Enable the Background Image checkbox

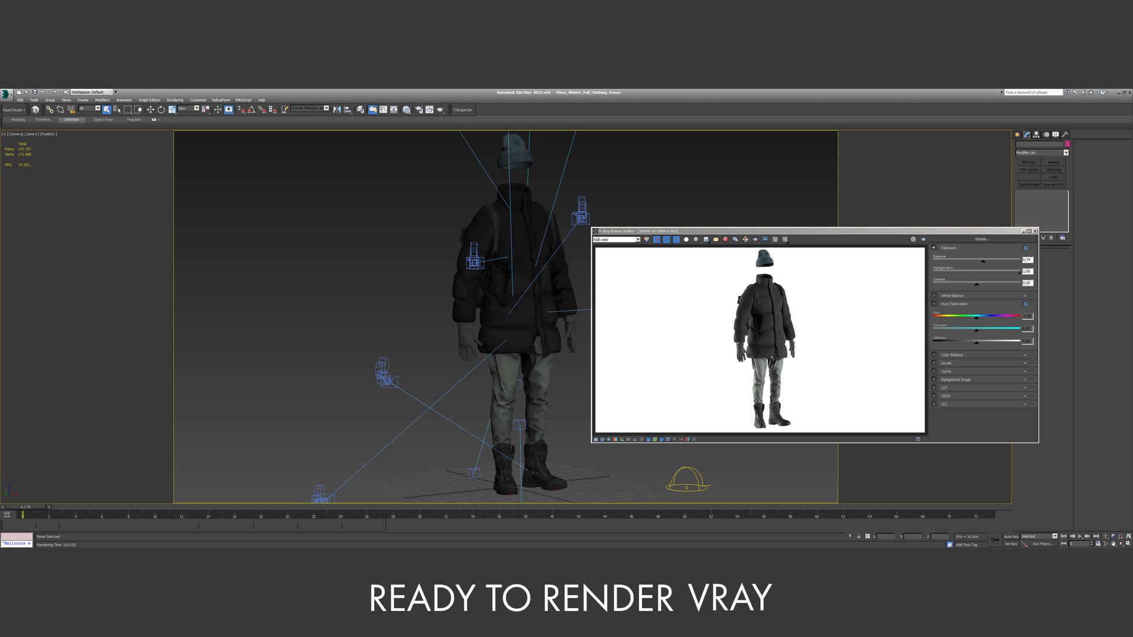pyautogui.click(x=934, y=379)
